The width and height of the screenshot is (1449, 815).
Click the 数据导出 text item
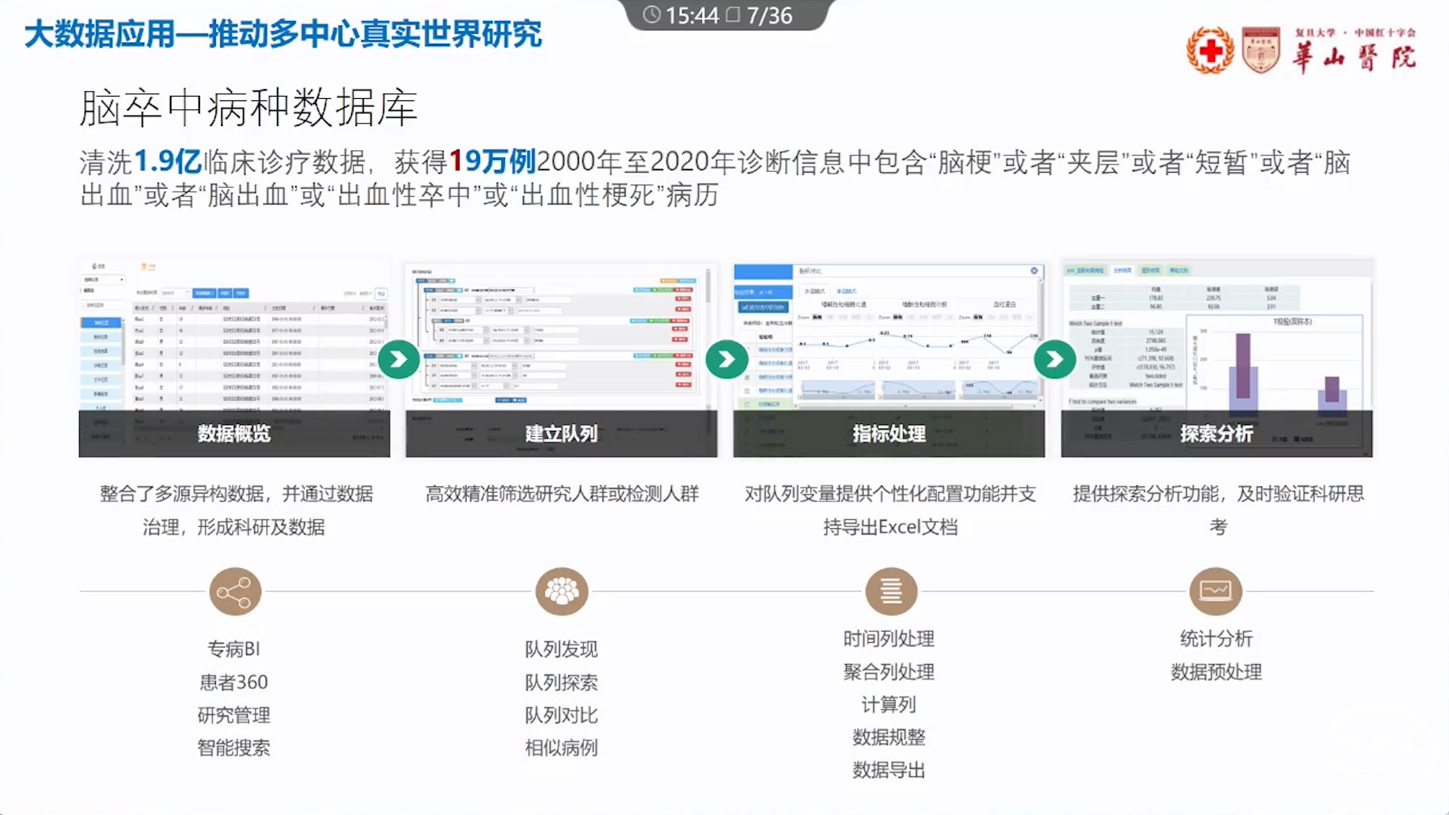pyautogui.click(x=888, y=770)
